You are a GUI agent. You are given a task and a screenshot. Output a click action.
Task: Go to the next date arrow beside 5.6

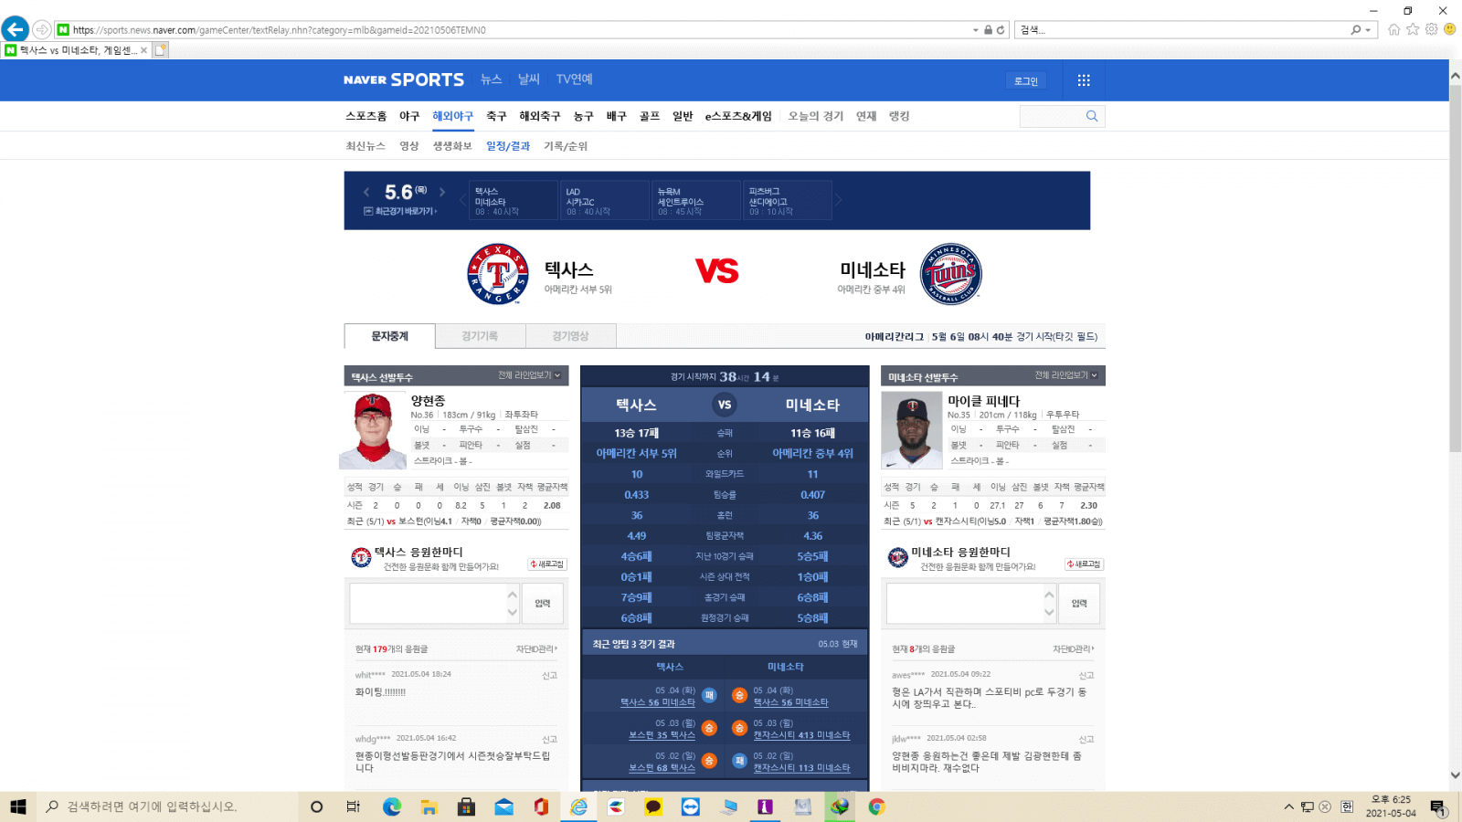(442, 192)
